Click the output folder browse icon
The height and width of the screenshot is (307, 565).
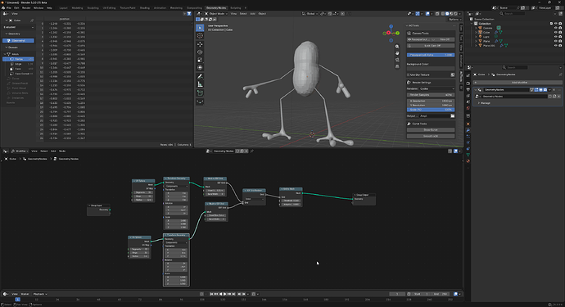(452, 116)
